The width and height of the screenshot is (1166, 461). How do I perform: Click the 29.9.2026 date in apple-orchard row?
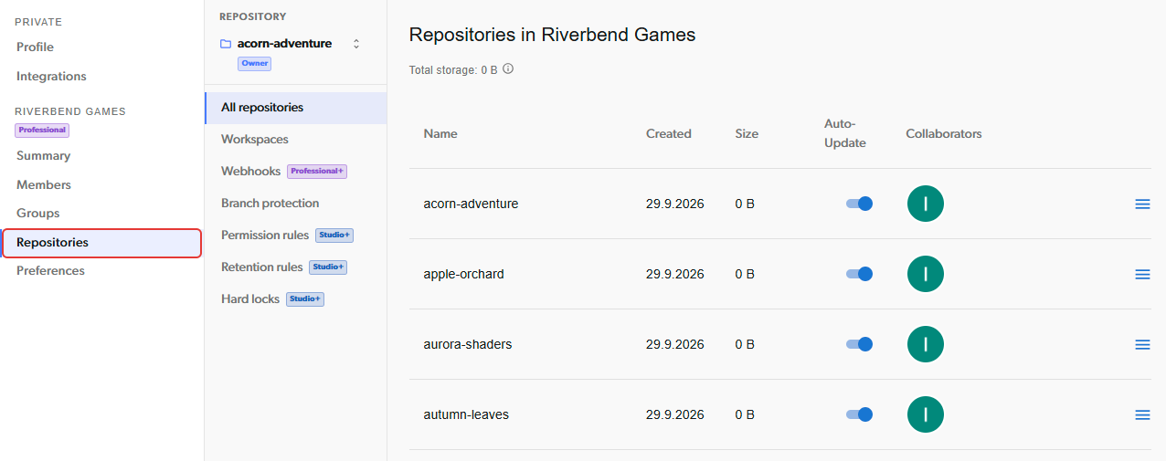pyautogui.click(x=675, y=274)
